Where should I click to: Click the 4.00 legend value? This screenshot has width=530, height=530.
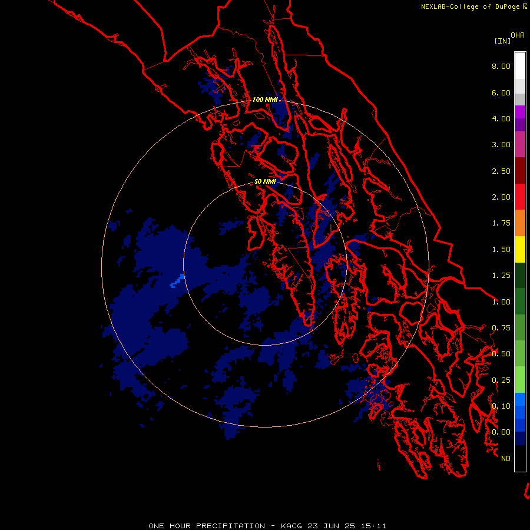501,118
